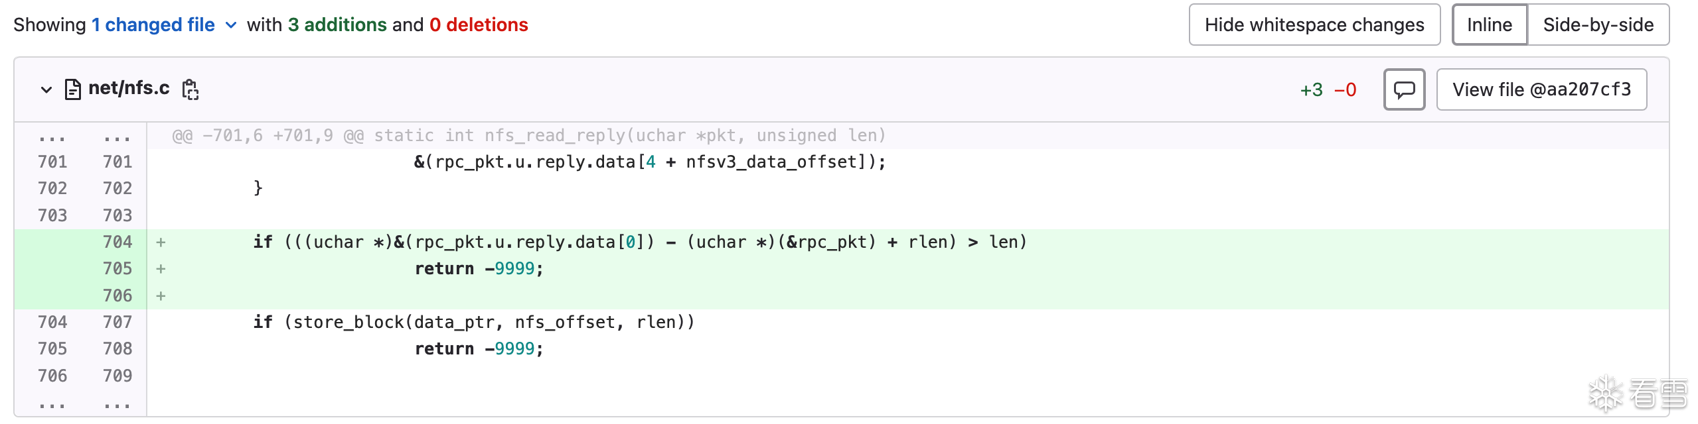
Task: Open the View file @aa207cf3 button
Action: [1541, 89]
